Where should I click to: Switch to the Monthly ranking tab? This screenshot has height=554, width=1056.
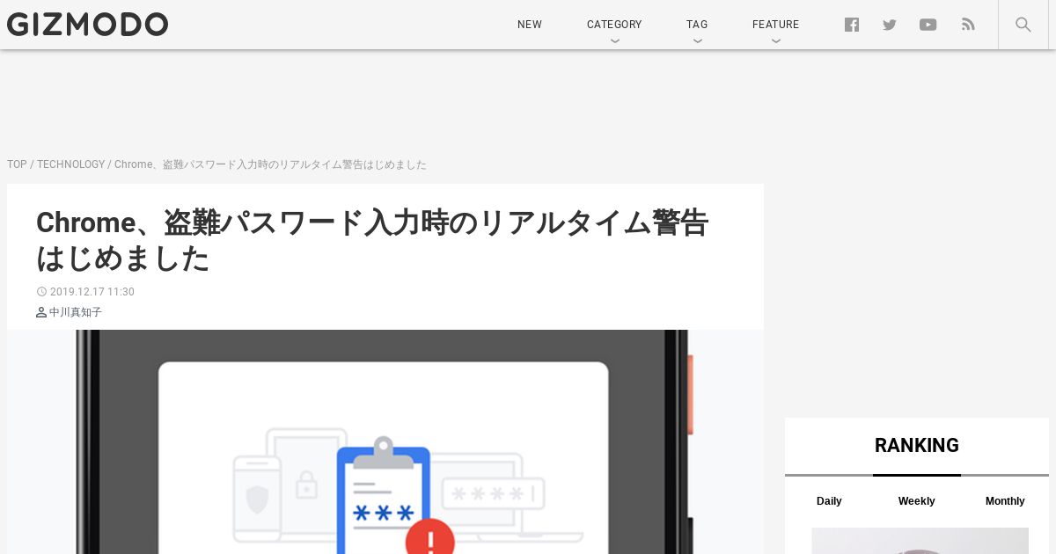pos(1005,501)
